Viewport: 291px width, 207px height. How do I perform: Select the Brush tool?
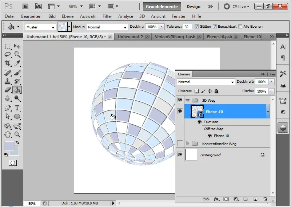(17, 73)
